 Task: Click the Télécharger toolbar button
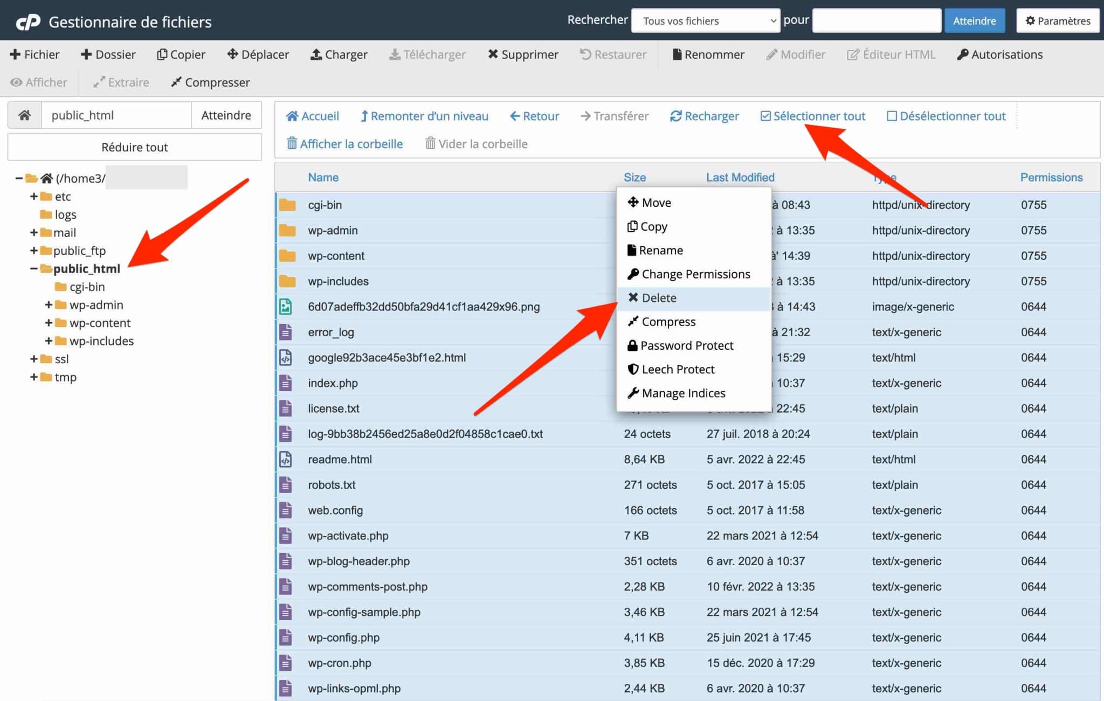click(x=427, y=54)
